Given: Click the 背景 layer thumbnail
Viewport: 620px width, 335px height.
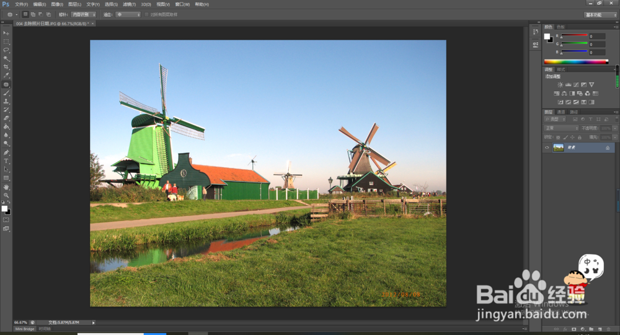Looking at the screenshot, I should click(559, 148).
